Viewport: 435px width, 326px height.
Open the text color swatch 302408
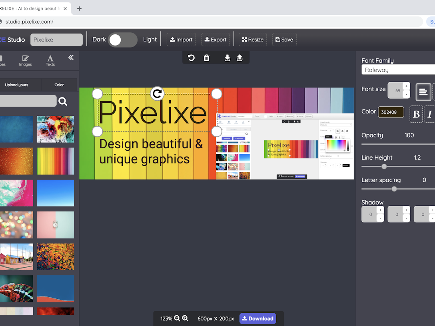[x=391, y=112]
